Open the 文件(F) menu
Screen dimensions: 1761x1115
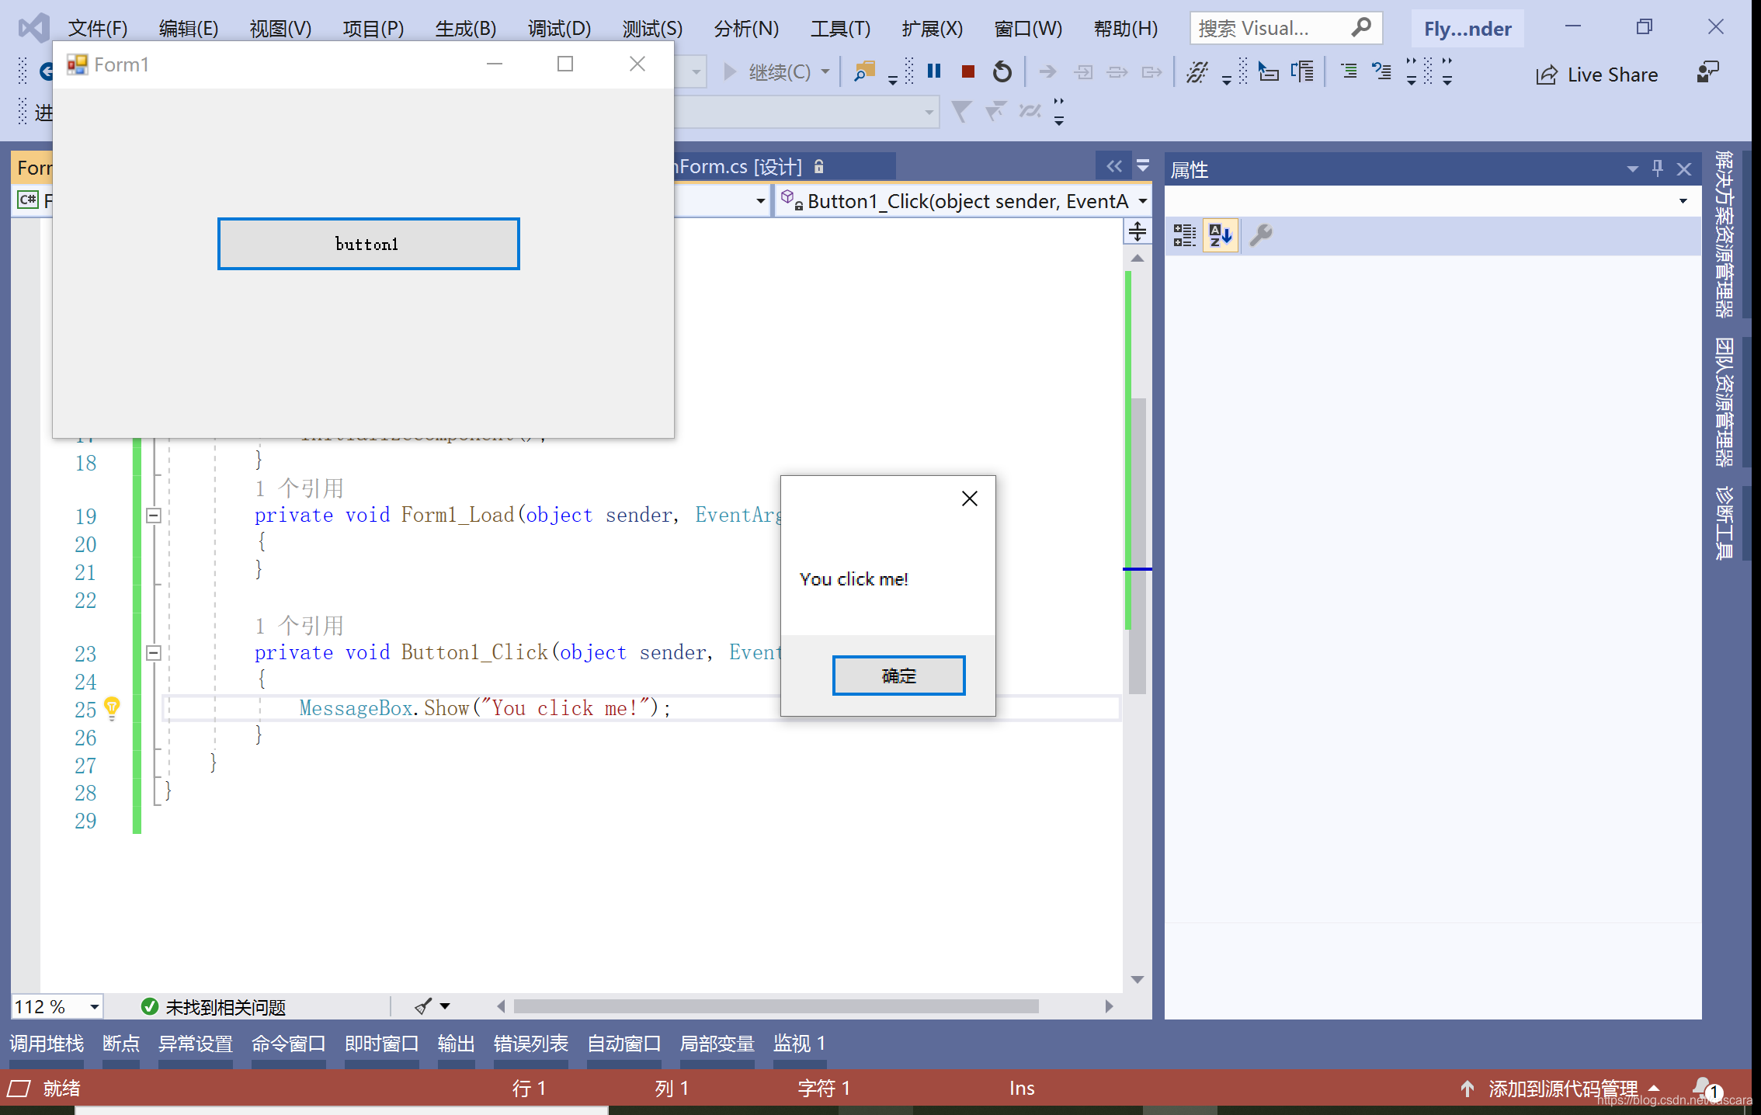[x=98, y=28]
